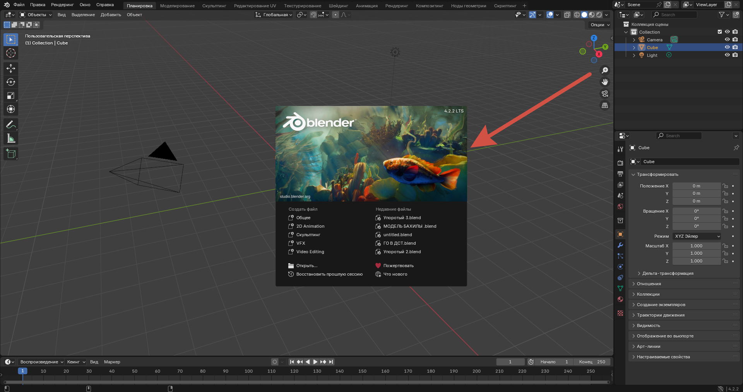Screen dimensions: 743x392
Task: Select the Cursor tool in the toolbar
Action: coord(11,53)
